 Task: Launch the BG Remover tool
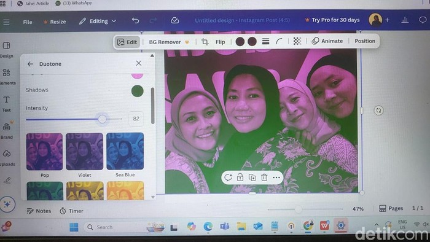pos(169,42)
